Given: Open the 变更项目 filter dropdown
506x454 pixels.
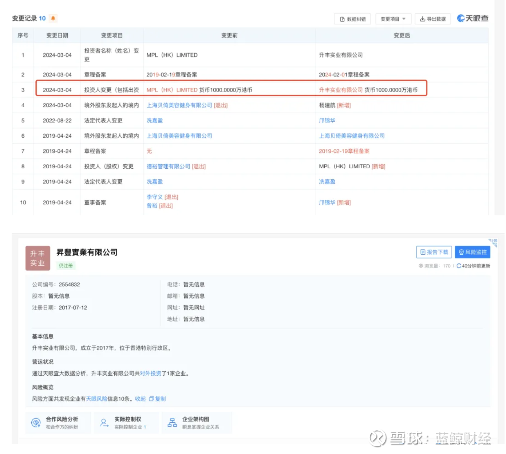Looking at the screenshot, I should pos(393,19).
